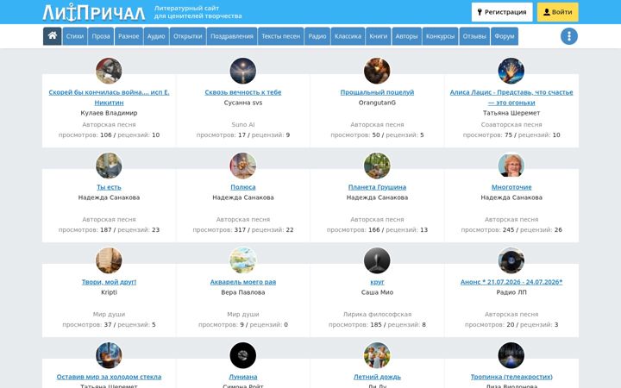This screenshot has height=388, width=621.
Task: Open the Классика section
Action: pos(348,36)
